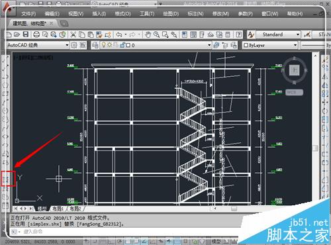Open the Text Style icon beside Standard
Viewport: 331px width, 245px height.
coord(251,34)
